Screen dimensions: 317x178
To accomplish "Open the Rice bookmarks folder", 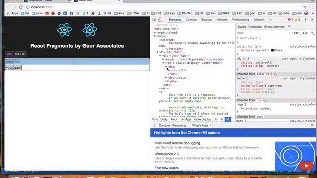I will [119, 13].
